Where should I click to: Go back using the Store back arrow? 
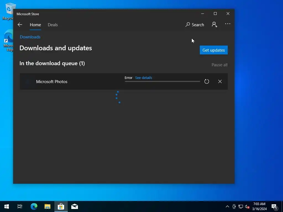point(20,25)
